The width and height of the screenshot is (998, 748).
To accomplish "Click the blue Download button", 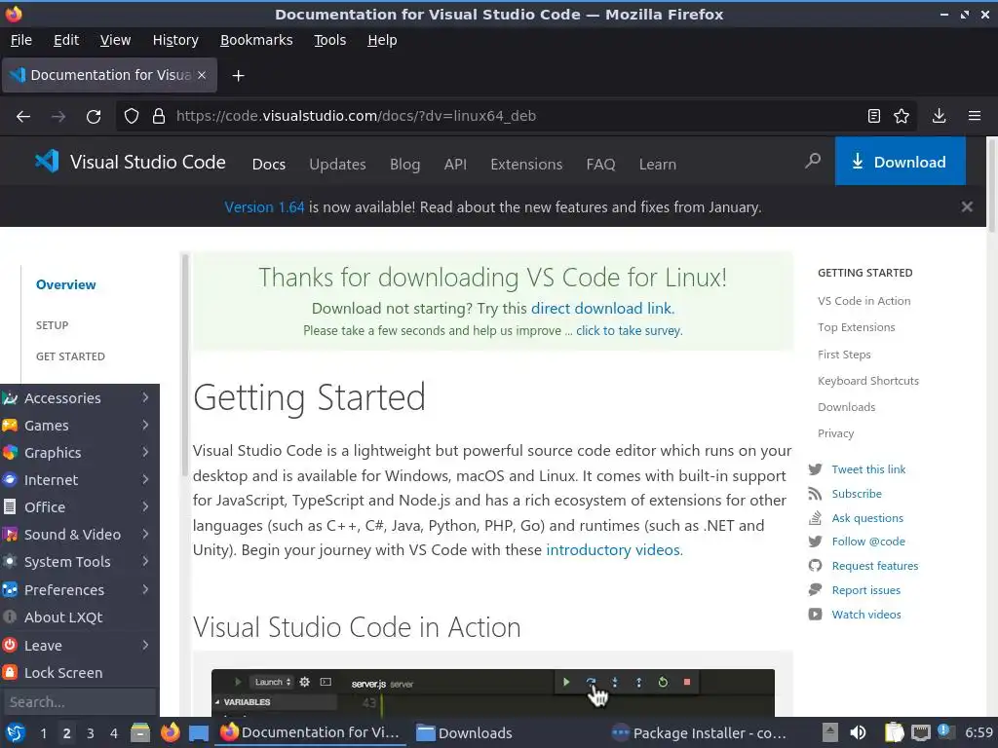I will tap(900, 162).
